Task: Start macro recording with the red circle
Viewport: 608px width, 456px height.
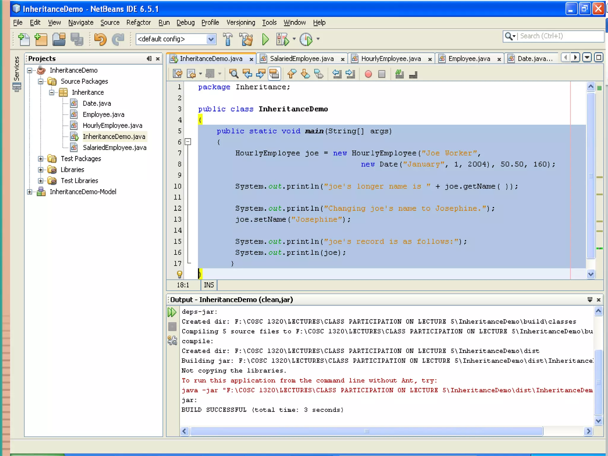Action: pyautogui.click(x=368, y=74)
